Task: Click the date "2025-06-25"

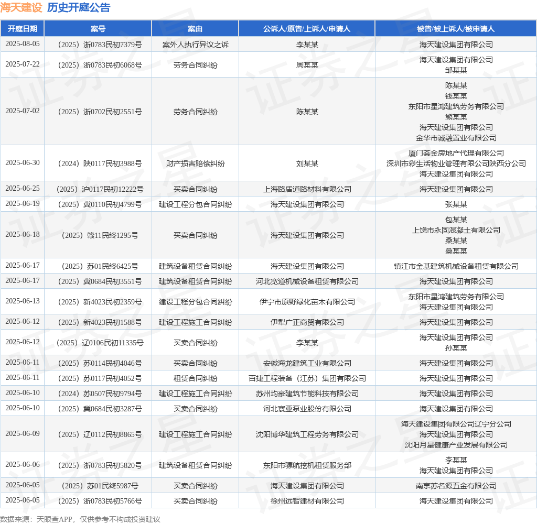Action: click(22, 189)
